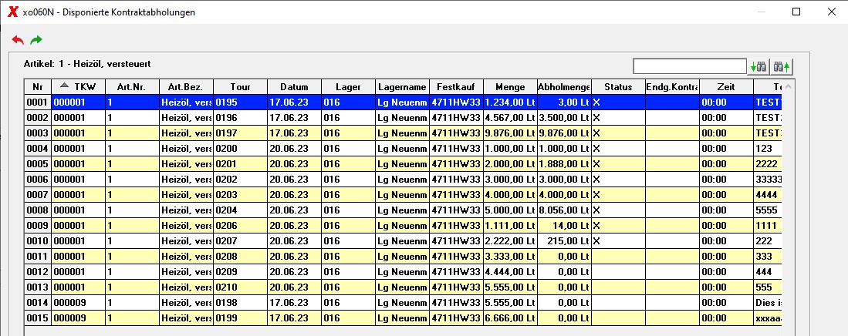Click the red undo back arrow
Screen dimensions: 848x336
click(x=18, y=40)
